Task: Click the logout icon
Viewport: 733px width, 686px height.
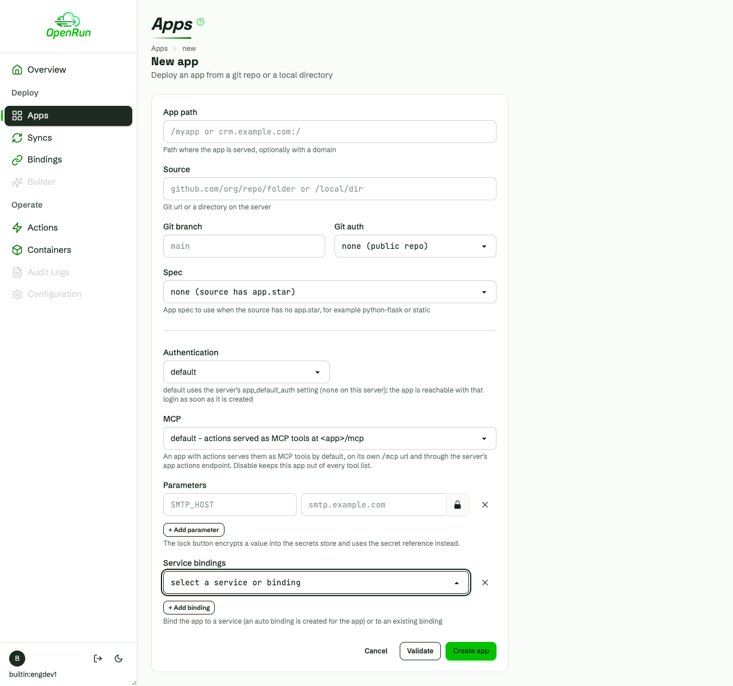Action: click(98, 659)
